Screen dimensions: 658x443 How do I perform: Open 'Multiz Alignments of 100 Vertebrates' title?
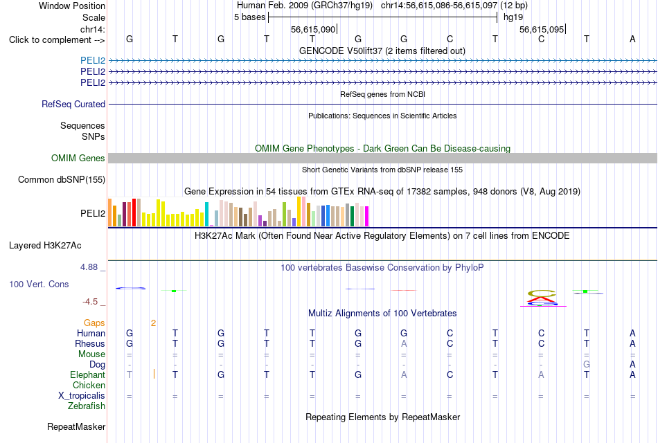click(382, 314)
